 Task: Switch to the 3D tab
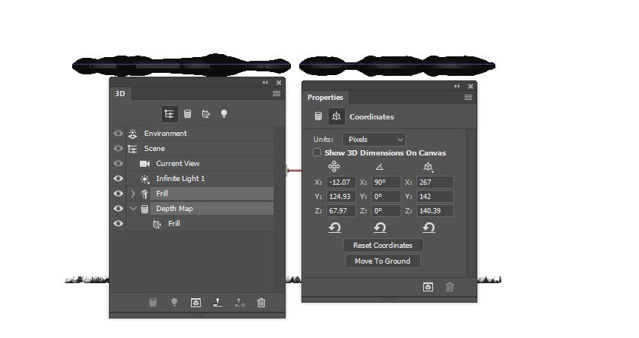click(x=120, y=94)
